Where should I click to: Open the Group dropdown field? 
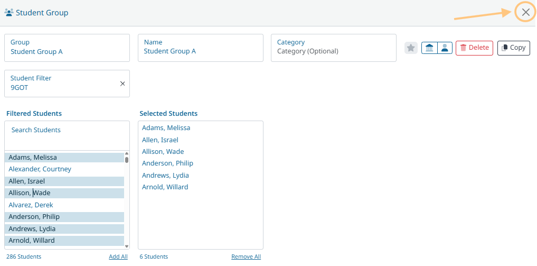coord(67,48)
